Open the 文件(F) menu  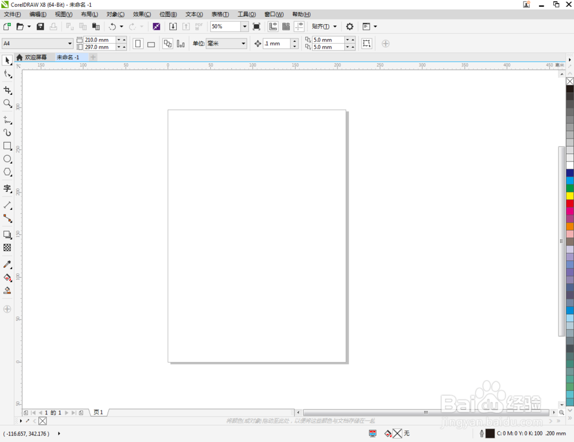pyautogui.click(x=12, y=14)
